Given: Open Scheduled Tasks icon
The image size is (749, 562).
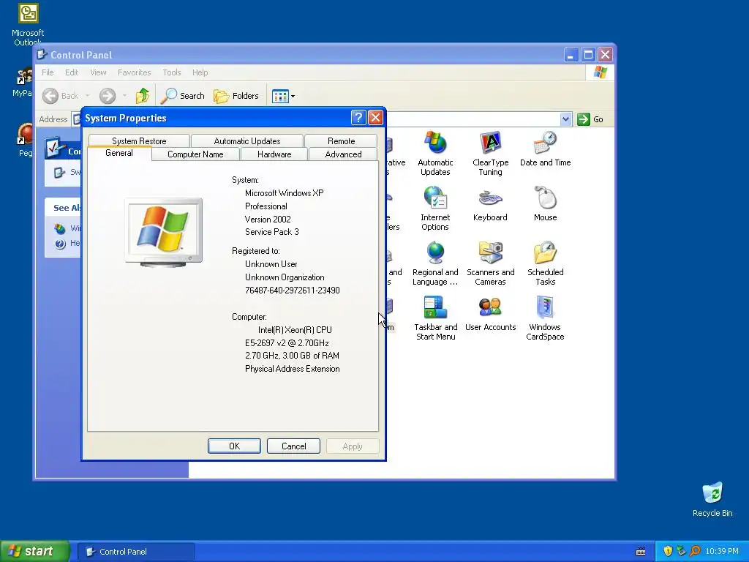Looking at the screenshot, I should pyautogui.click(x=545, y=263).
